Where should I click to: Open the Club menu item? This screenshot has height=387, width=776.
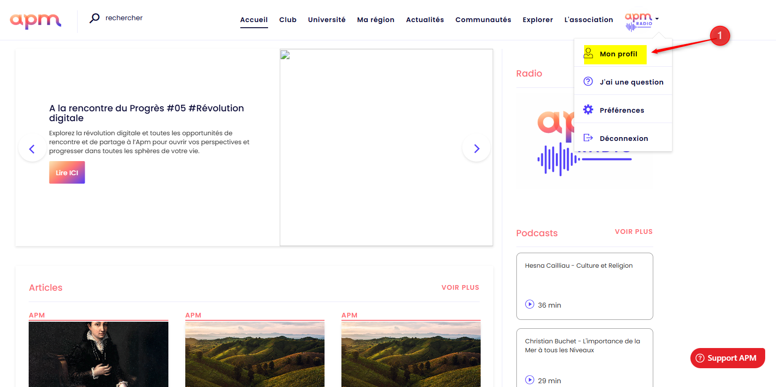(288, 20)
